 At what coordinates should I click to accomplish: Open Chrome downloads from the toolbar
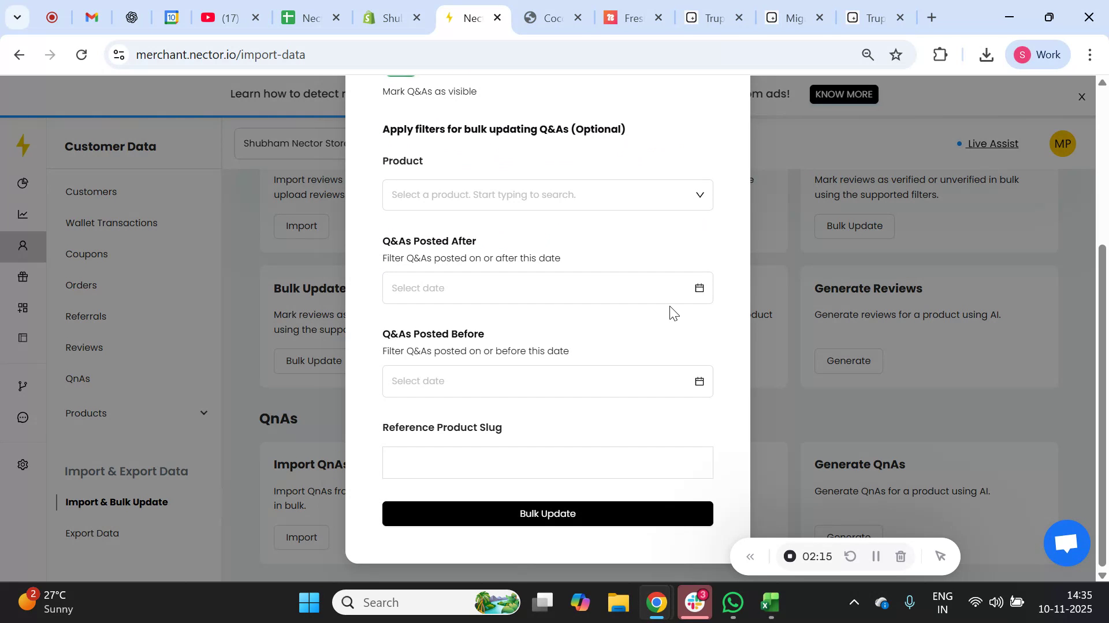986,54
